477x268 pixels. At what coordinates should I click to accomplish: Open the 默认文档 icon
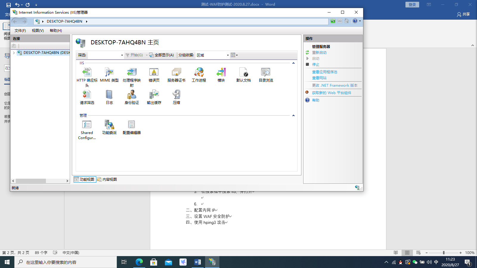point(243,72)
